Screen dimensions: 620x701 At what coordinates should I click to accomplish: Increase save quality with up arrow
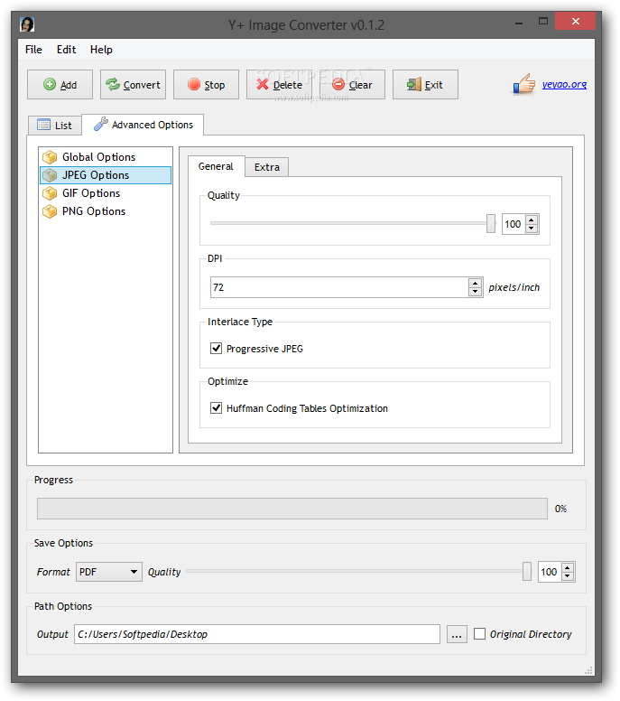pyautogui.click(x=568, y=568)
